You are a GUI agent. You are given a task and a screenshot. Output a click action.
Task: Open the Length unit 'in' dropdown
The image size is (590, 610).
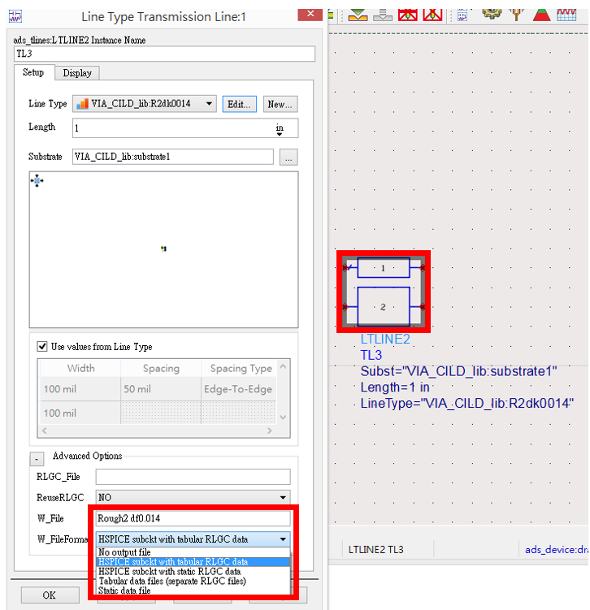pos(280,129)
